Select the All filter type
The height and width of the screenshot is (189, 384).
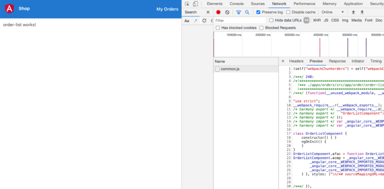coord(306,20)
